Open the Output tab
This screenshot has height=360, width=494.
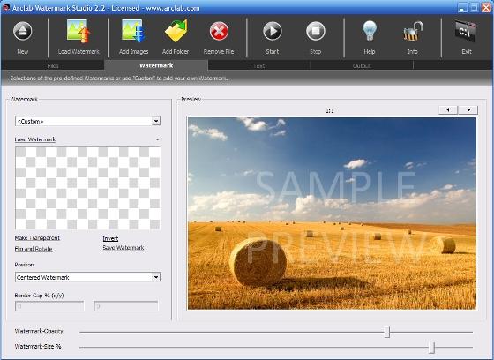[x=362, y=65]
